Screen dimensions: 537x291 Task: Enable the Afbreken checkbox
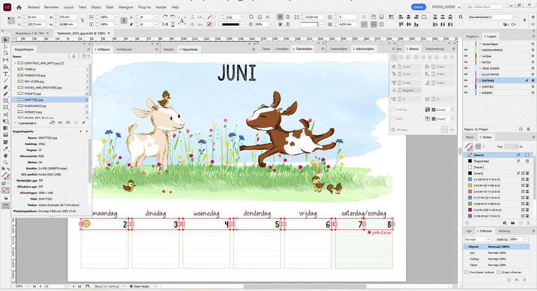point(393,130)
